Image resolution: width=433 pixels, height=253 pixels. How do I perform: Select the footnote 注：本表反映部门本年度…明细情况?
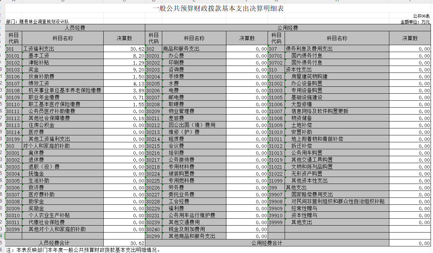pyautogui.click(x=83, y=250)
